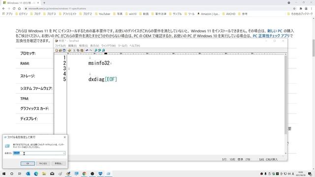Screen dimensions: 315x177
Task: Open Microsoft Edge from the taskbar
Action: coord(36,174)
